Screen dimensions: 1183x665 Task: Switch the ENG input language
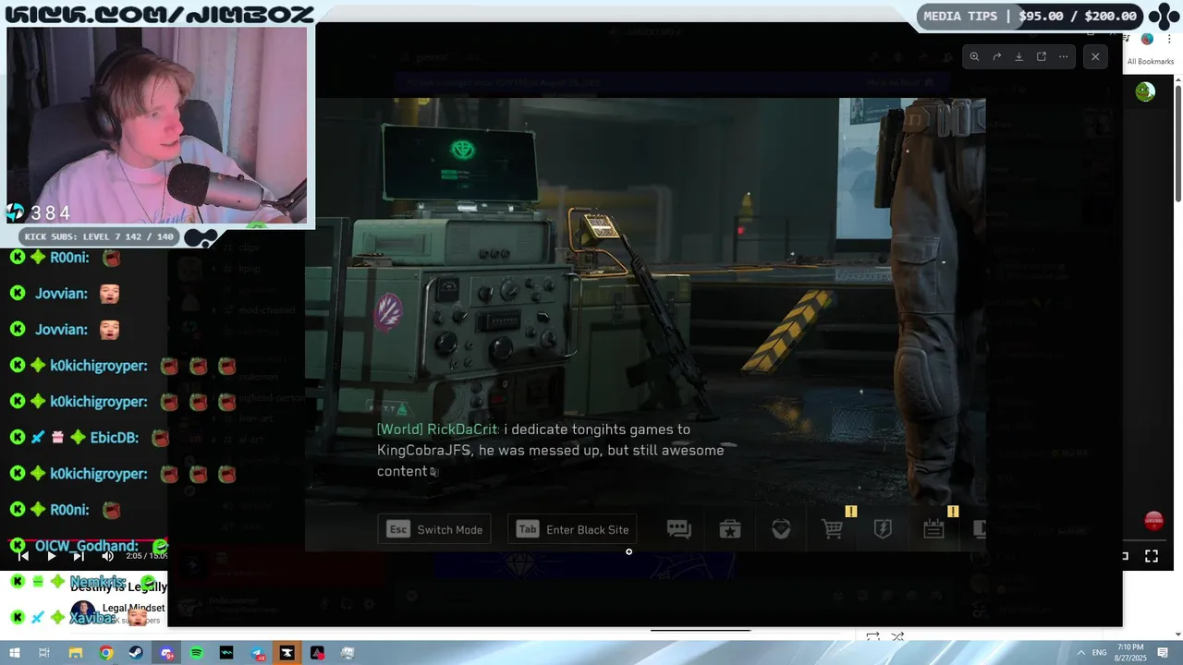pos(1100,653)
